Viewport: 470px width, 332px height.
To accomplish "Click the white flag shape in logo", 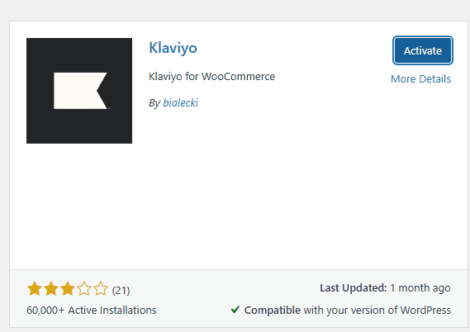I will click(x=81, y=91).
